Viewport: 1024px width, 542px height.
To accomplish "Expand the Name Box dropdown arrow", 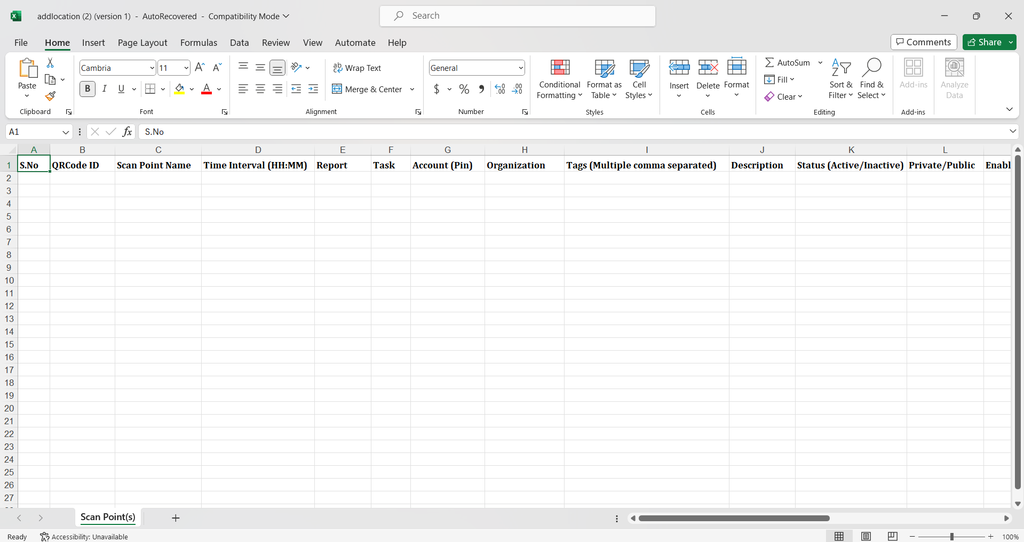I will [66, 132].
